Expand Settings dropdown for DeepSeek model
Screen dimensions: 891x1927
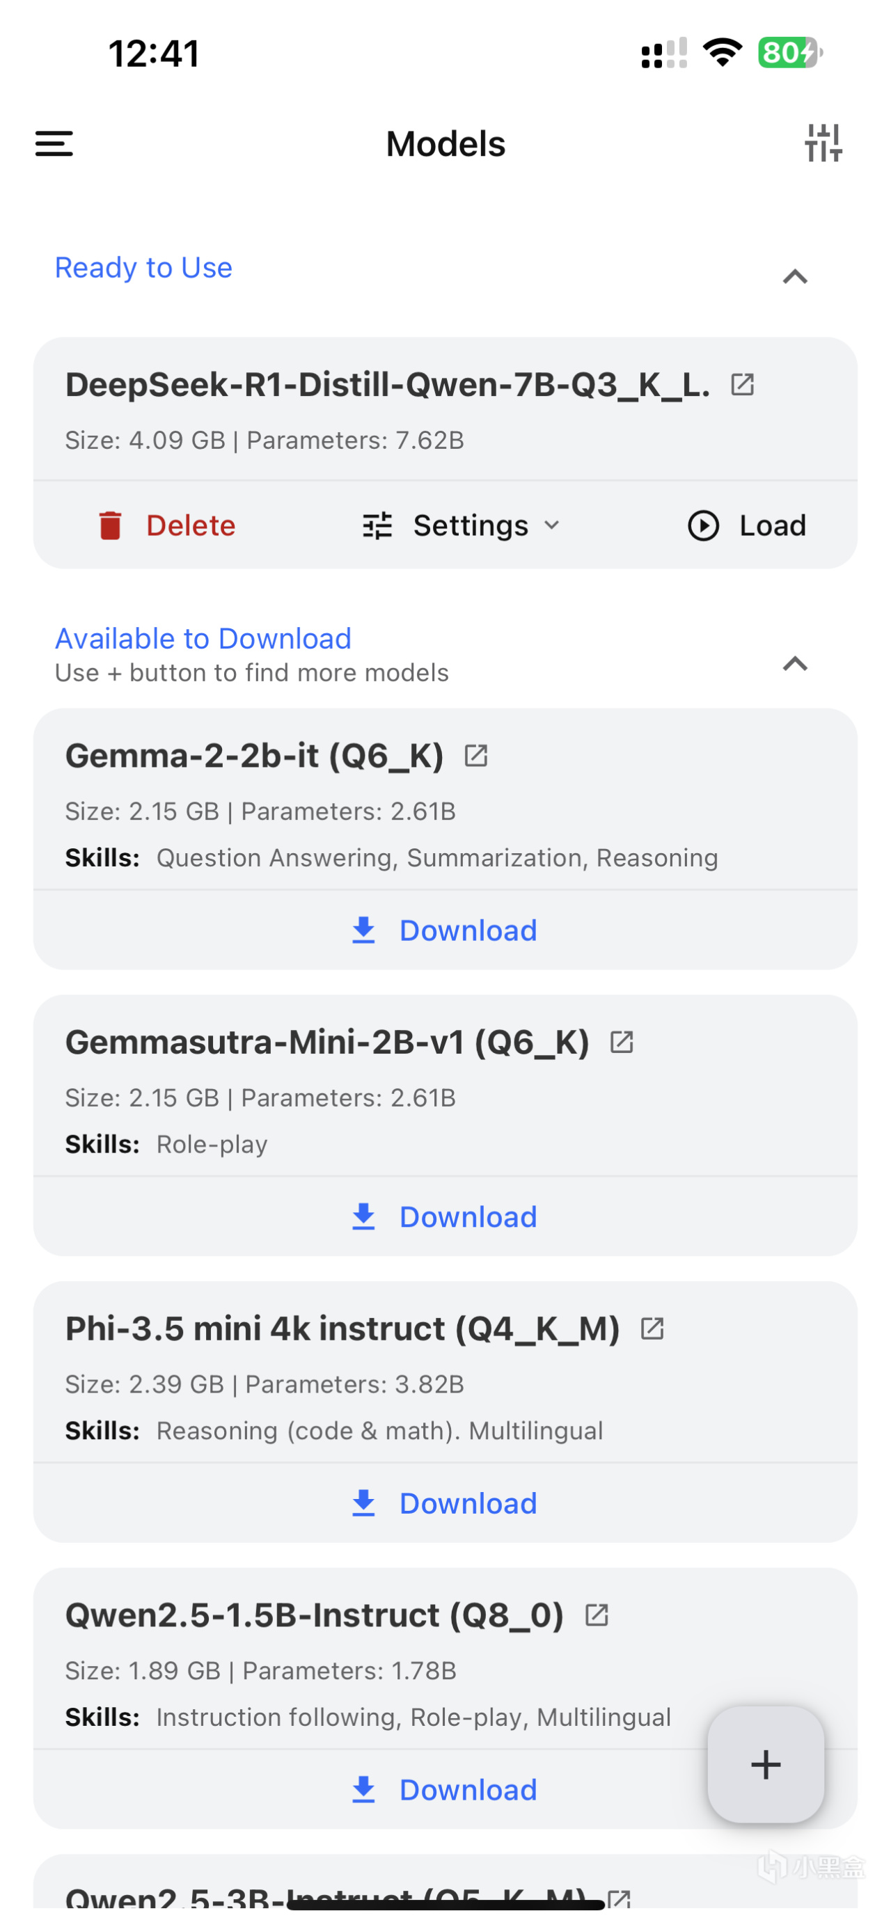coord(461,525)
